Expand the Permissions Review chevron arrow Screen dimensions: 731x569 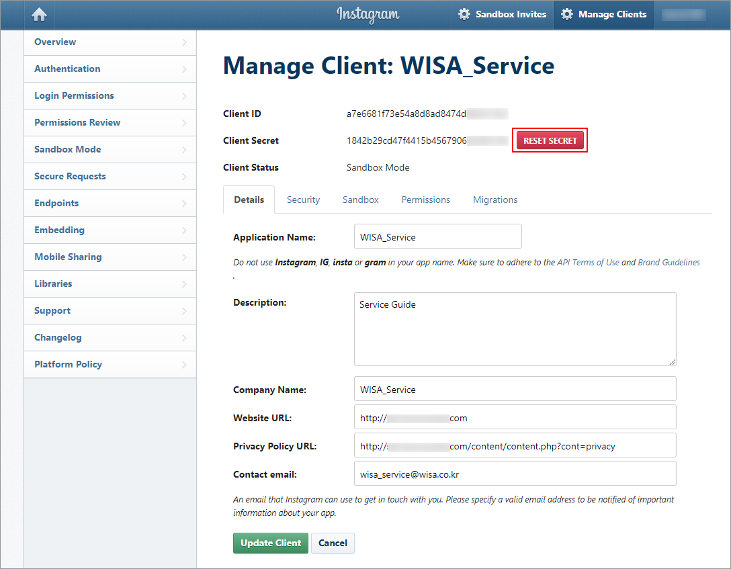pyautogui.click(x=184, y=123)
